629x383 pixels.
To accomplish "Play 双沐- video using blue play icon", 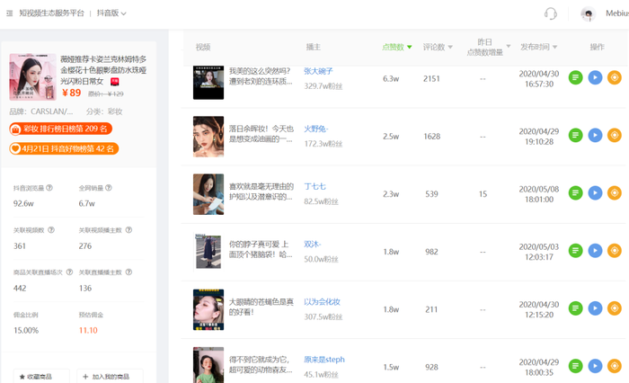I will point(595,251).
